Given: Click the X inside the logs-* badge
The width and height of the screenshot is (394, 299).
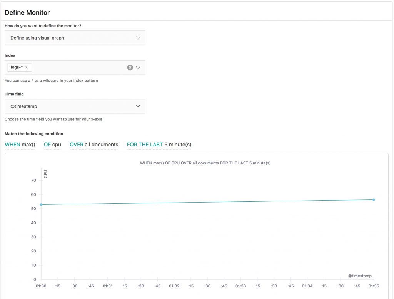Looking at the screenshot, I should coord(27,67).
